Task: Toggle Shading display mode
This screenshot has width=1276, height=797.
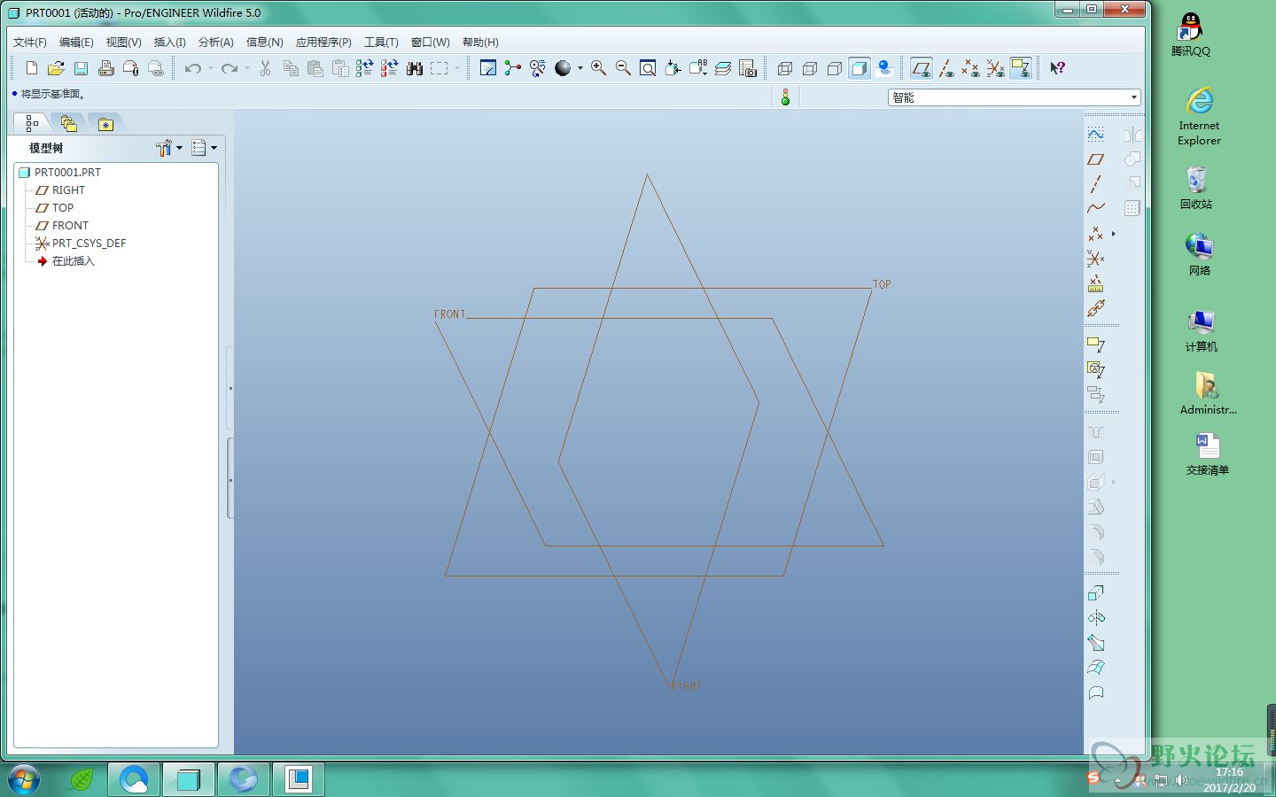Action: (x=860, y=68)
